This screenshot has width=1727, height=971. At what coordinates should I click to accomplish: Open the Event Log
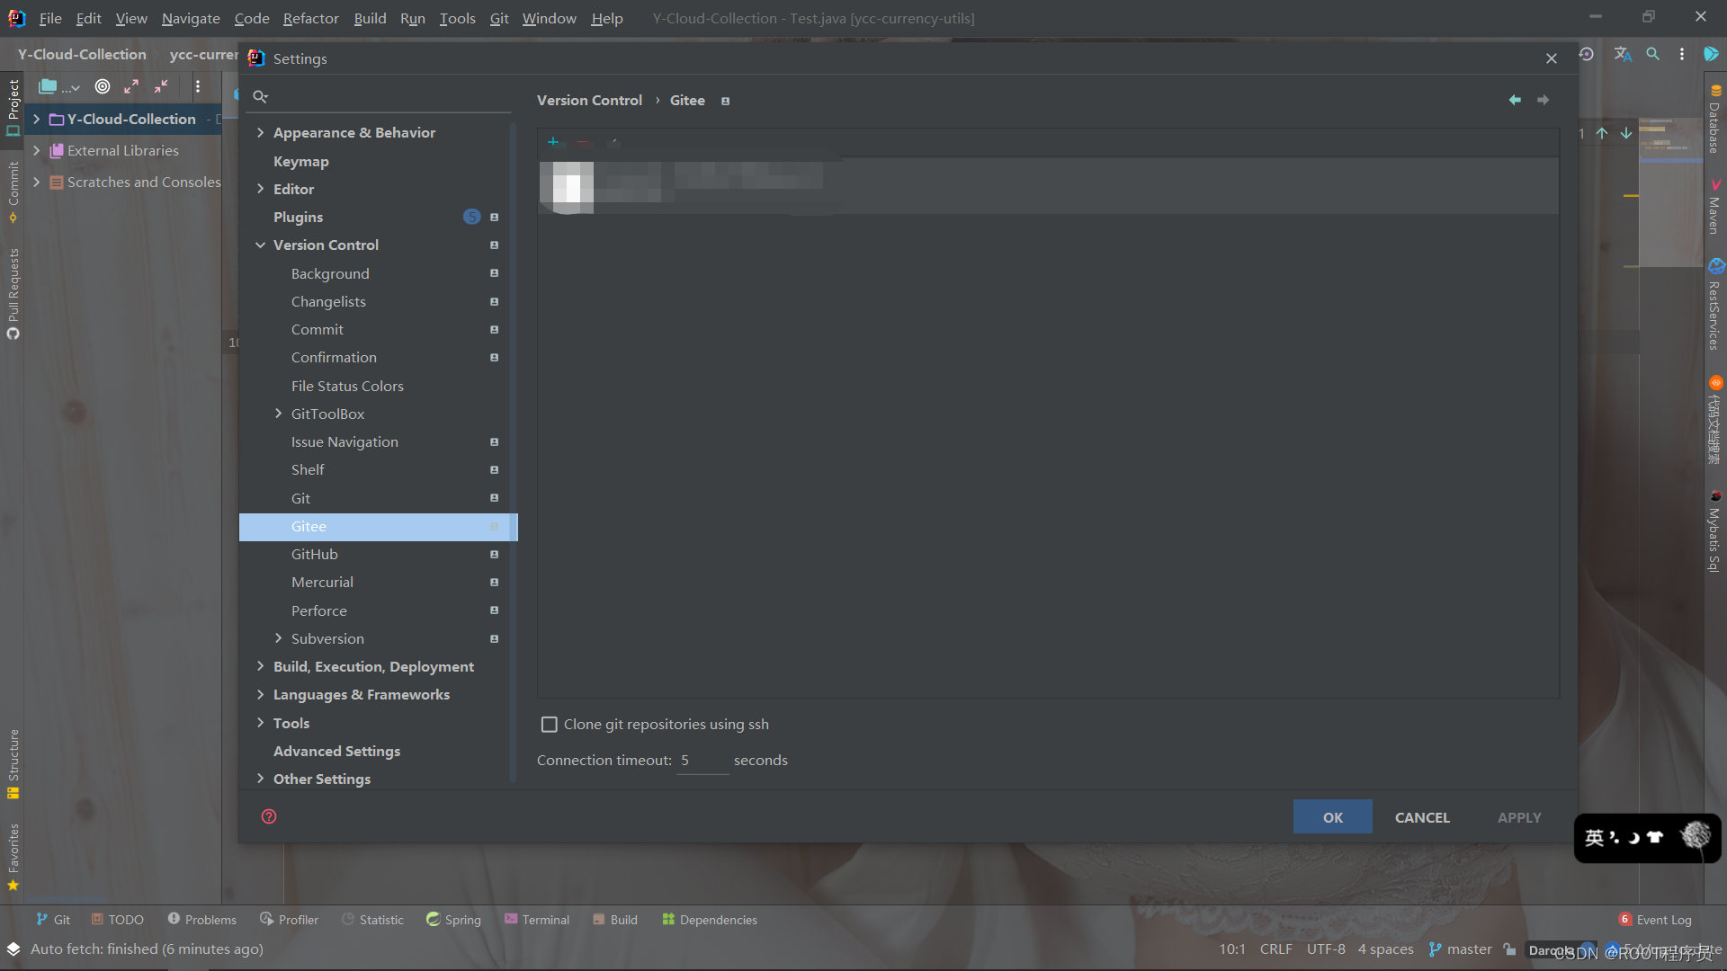pos(1655,920)
